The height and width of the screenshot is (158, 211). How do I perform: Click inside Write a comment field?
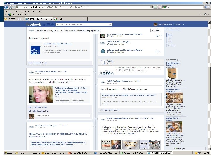point(63,115)
